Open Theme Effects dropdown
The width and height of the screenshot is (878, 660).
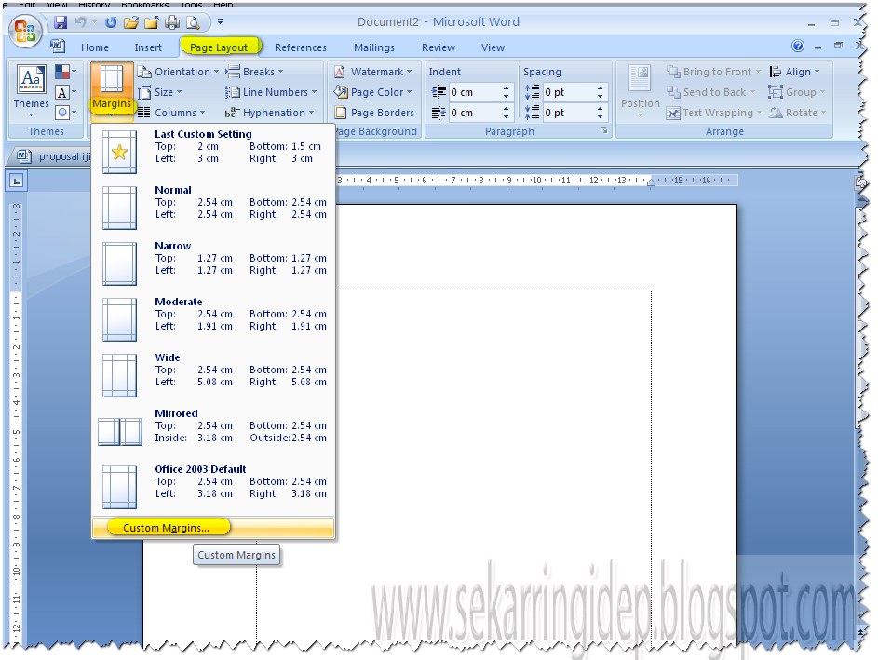coord(65,113)
